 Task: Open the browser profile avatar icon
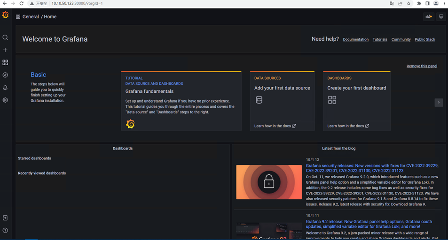[436, 3]
